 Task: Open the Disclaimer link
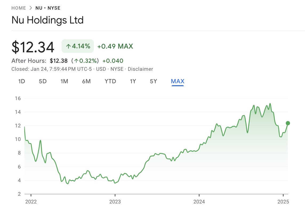tap(141, 69)
